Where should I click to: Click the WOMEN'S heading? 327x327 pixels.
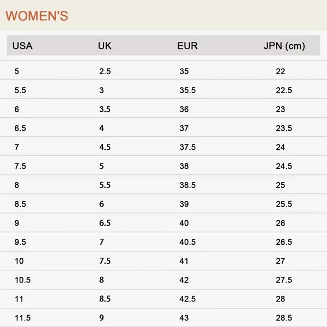point(37,16)
